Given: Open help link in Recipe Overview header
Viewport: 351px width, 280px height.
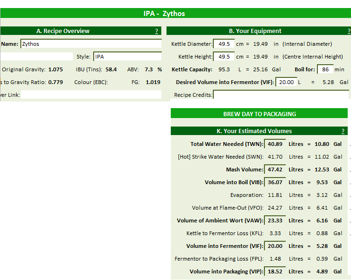Looking at the screenshot, I should coord(157,31).
